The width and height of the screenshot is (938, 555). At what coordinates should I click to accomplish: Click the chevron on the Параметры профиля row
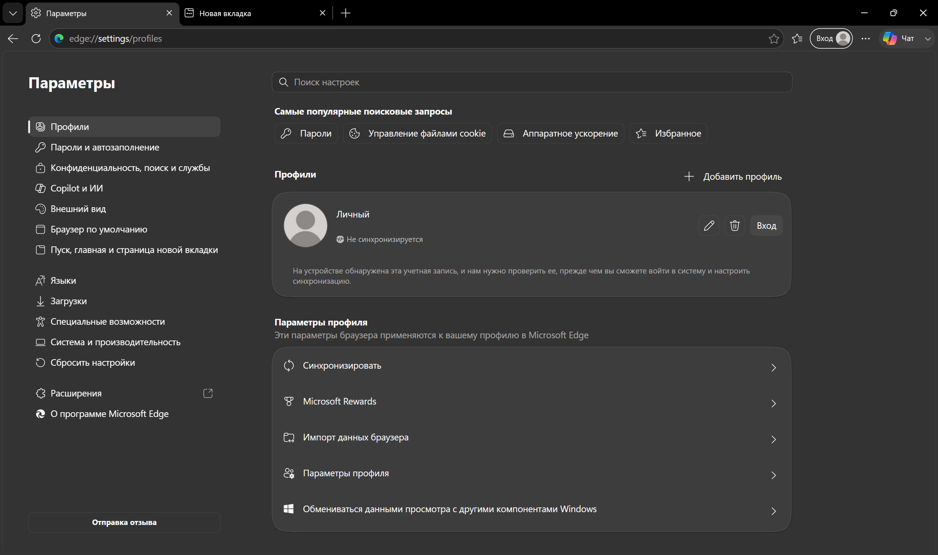[x=773, y=475]
